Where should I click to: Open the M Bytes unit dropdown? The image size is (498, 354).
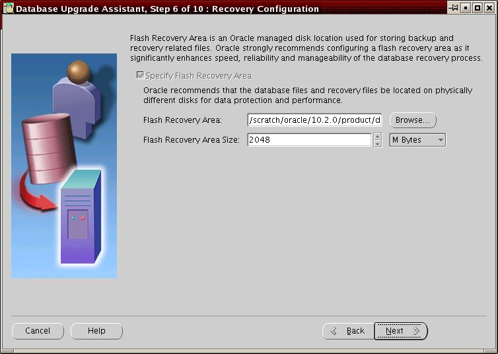417,140
